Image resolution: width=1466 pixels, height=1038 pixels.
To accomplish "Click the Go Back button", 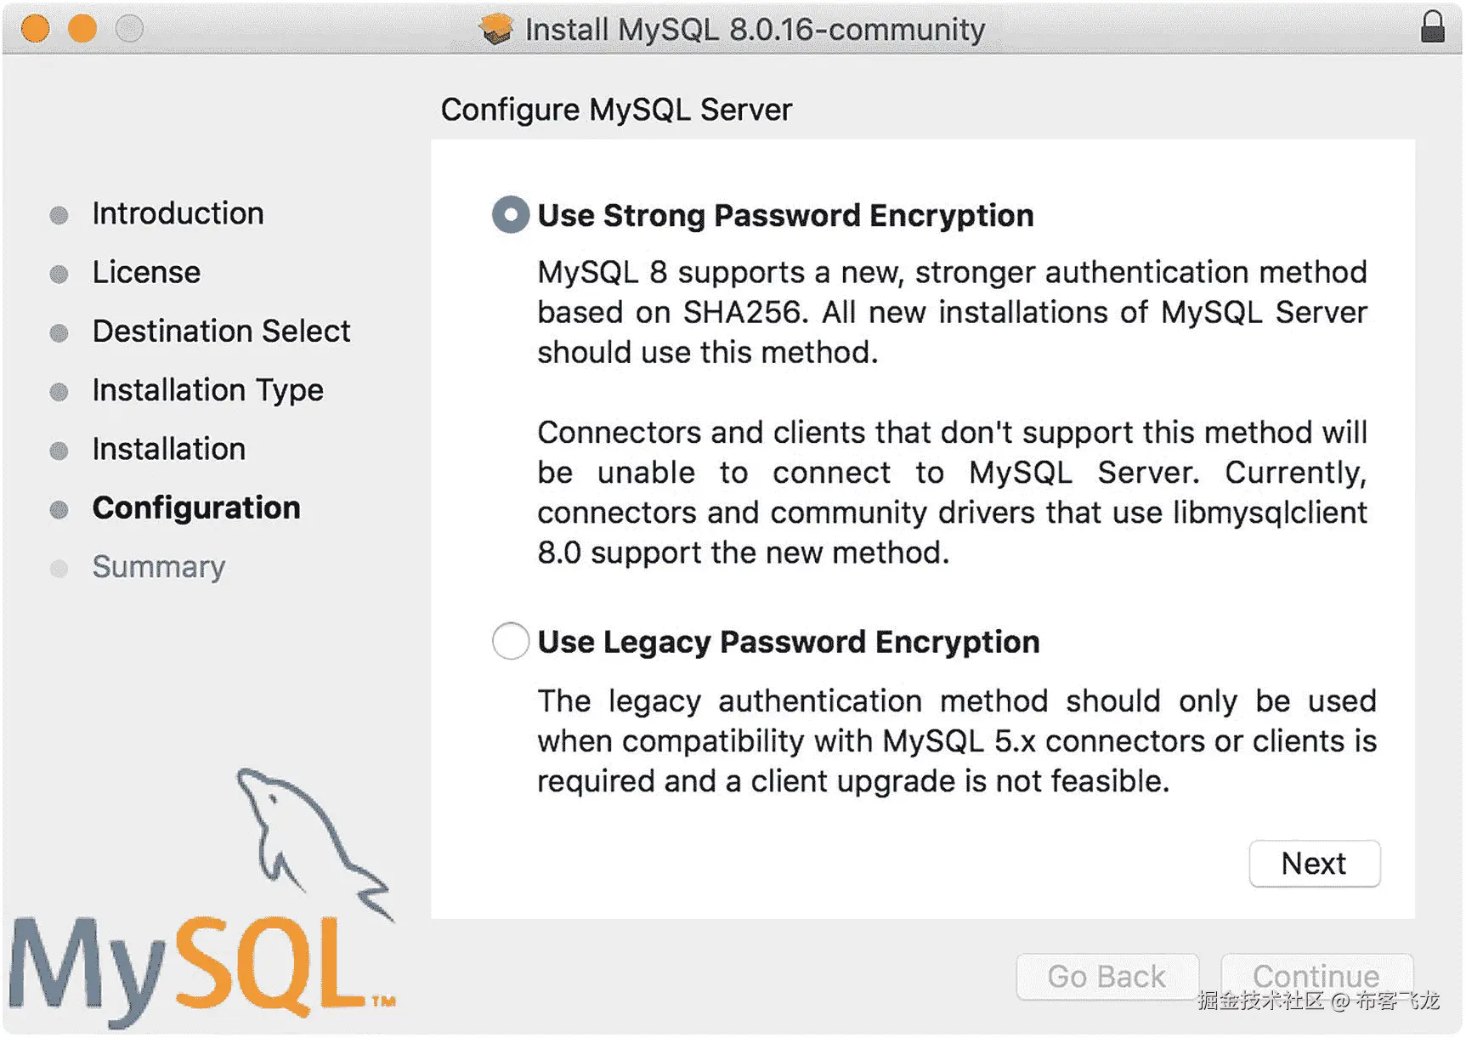I will [1107, 977].
